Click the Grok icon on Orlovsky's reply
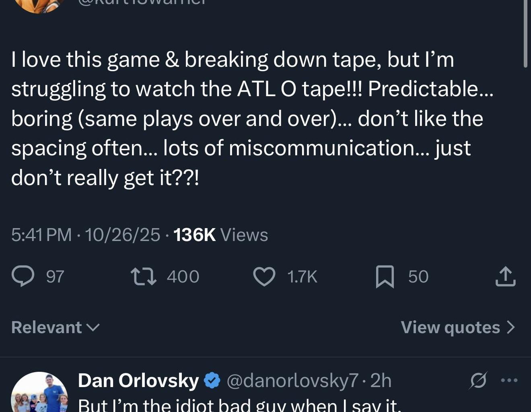The width and height of the screenshot is (531, 412). click(x=478, y=380)
